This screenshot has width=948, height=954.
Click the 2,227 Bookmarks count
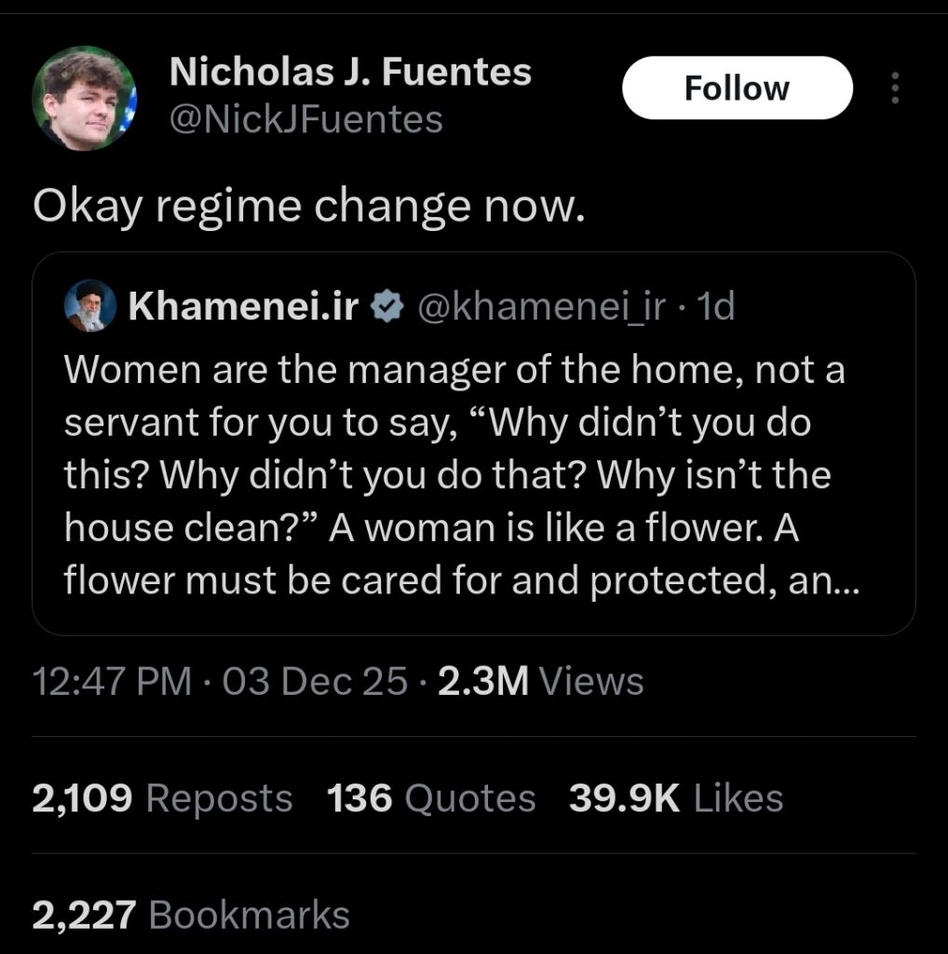pos(191,915)
